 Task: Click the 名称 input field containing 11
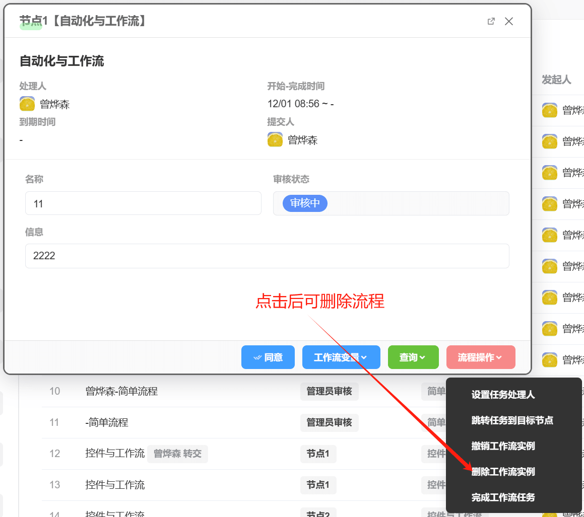click(143, 203)
